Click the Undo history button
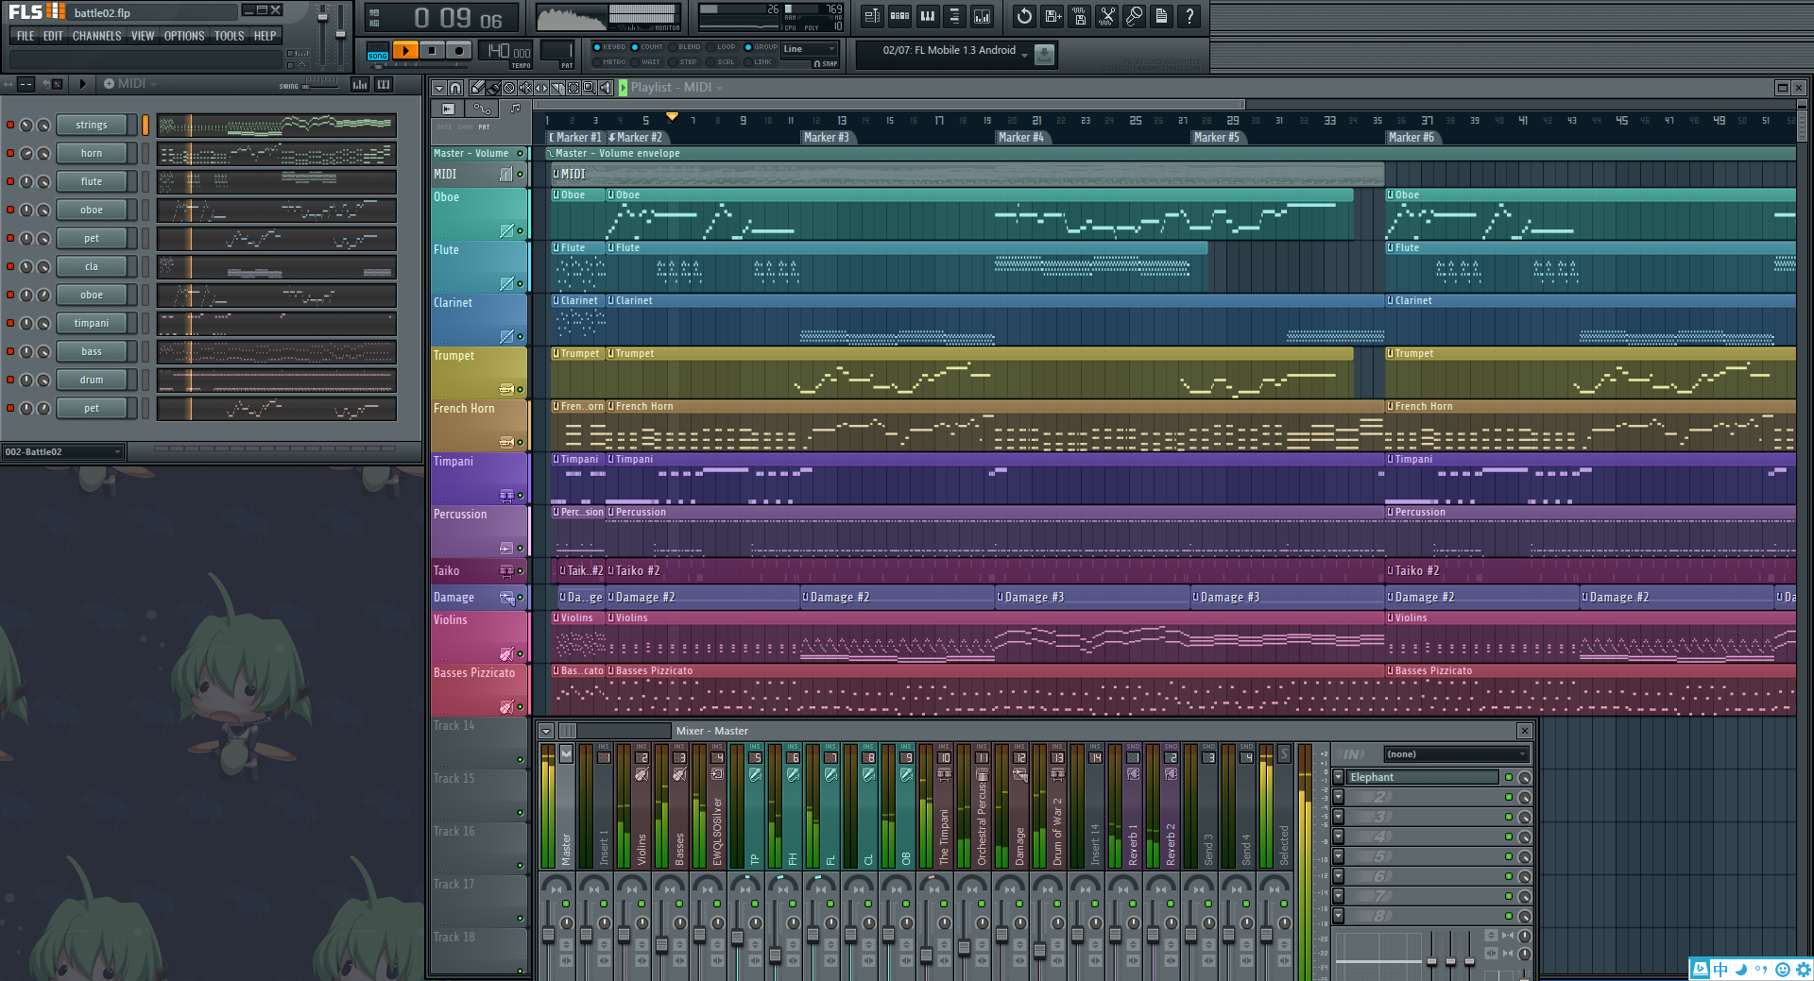 pos(1024,16)
